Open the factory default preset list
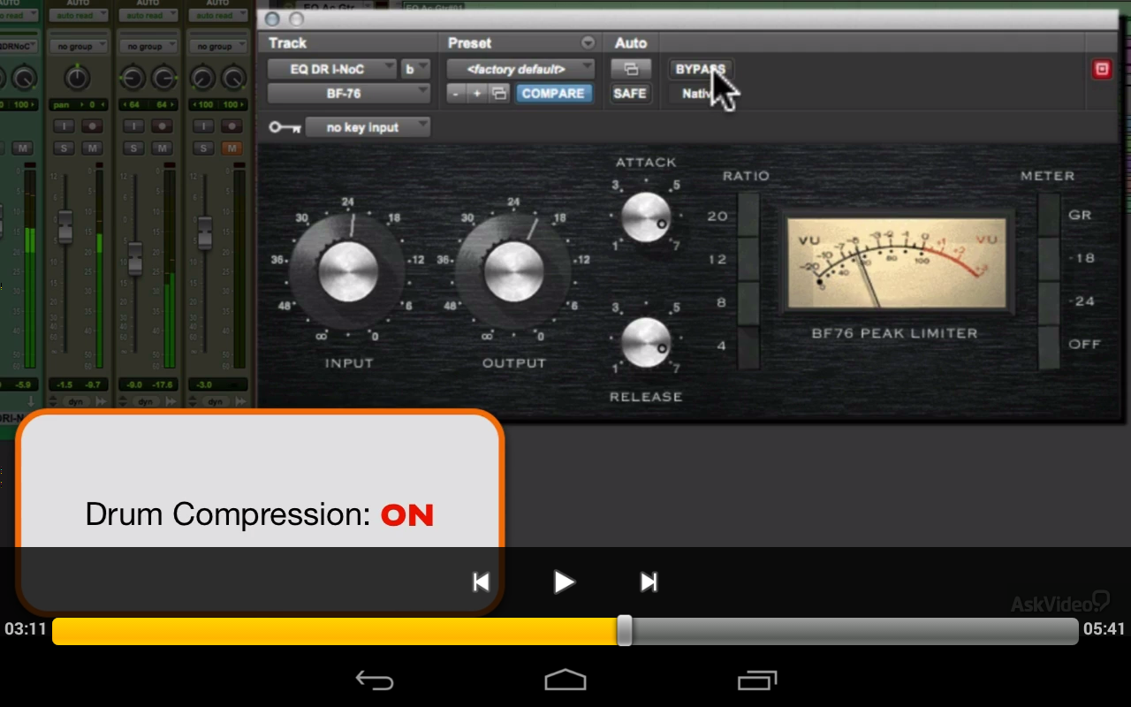1131x707 pixels. 520,69
